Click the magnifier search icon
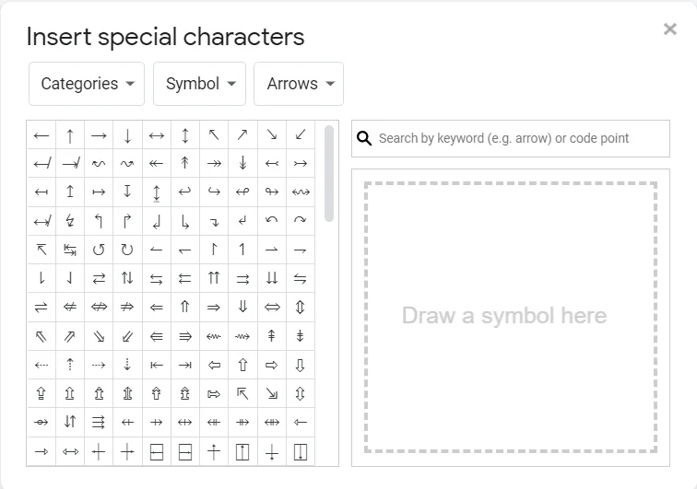The width and height of the screenshot is (697, 489). (364, 138)
